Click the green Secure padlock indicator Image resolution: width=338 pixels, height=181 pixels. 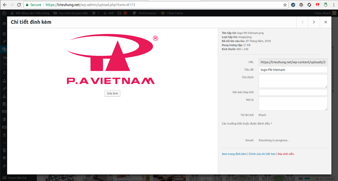click(33, 5)
